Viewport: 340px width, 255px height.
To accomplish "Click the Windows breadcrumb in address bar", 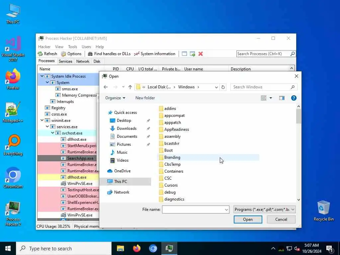I will coord(186,87).
